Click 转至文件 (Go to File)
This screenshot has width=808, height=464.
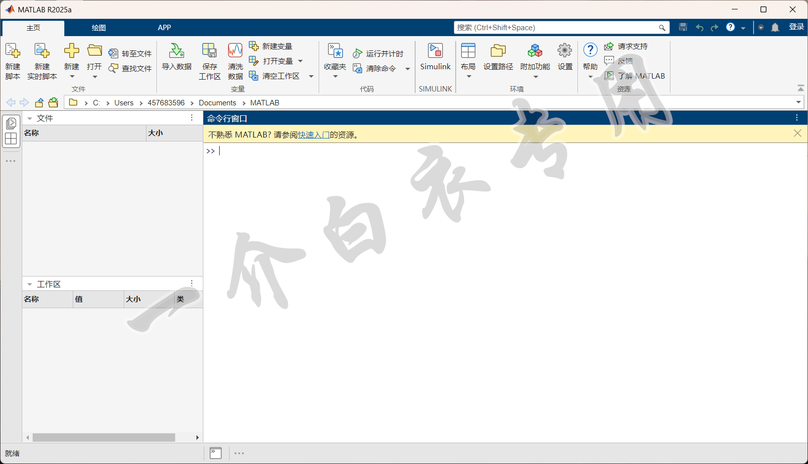130,53
